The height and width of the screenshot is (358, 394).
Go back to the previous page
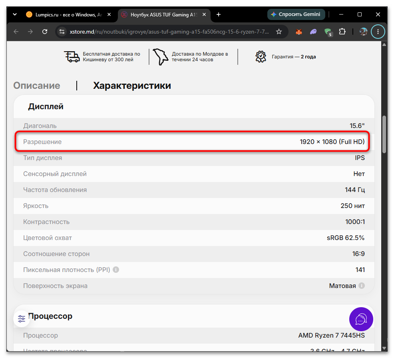coord(16,32)
